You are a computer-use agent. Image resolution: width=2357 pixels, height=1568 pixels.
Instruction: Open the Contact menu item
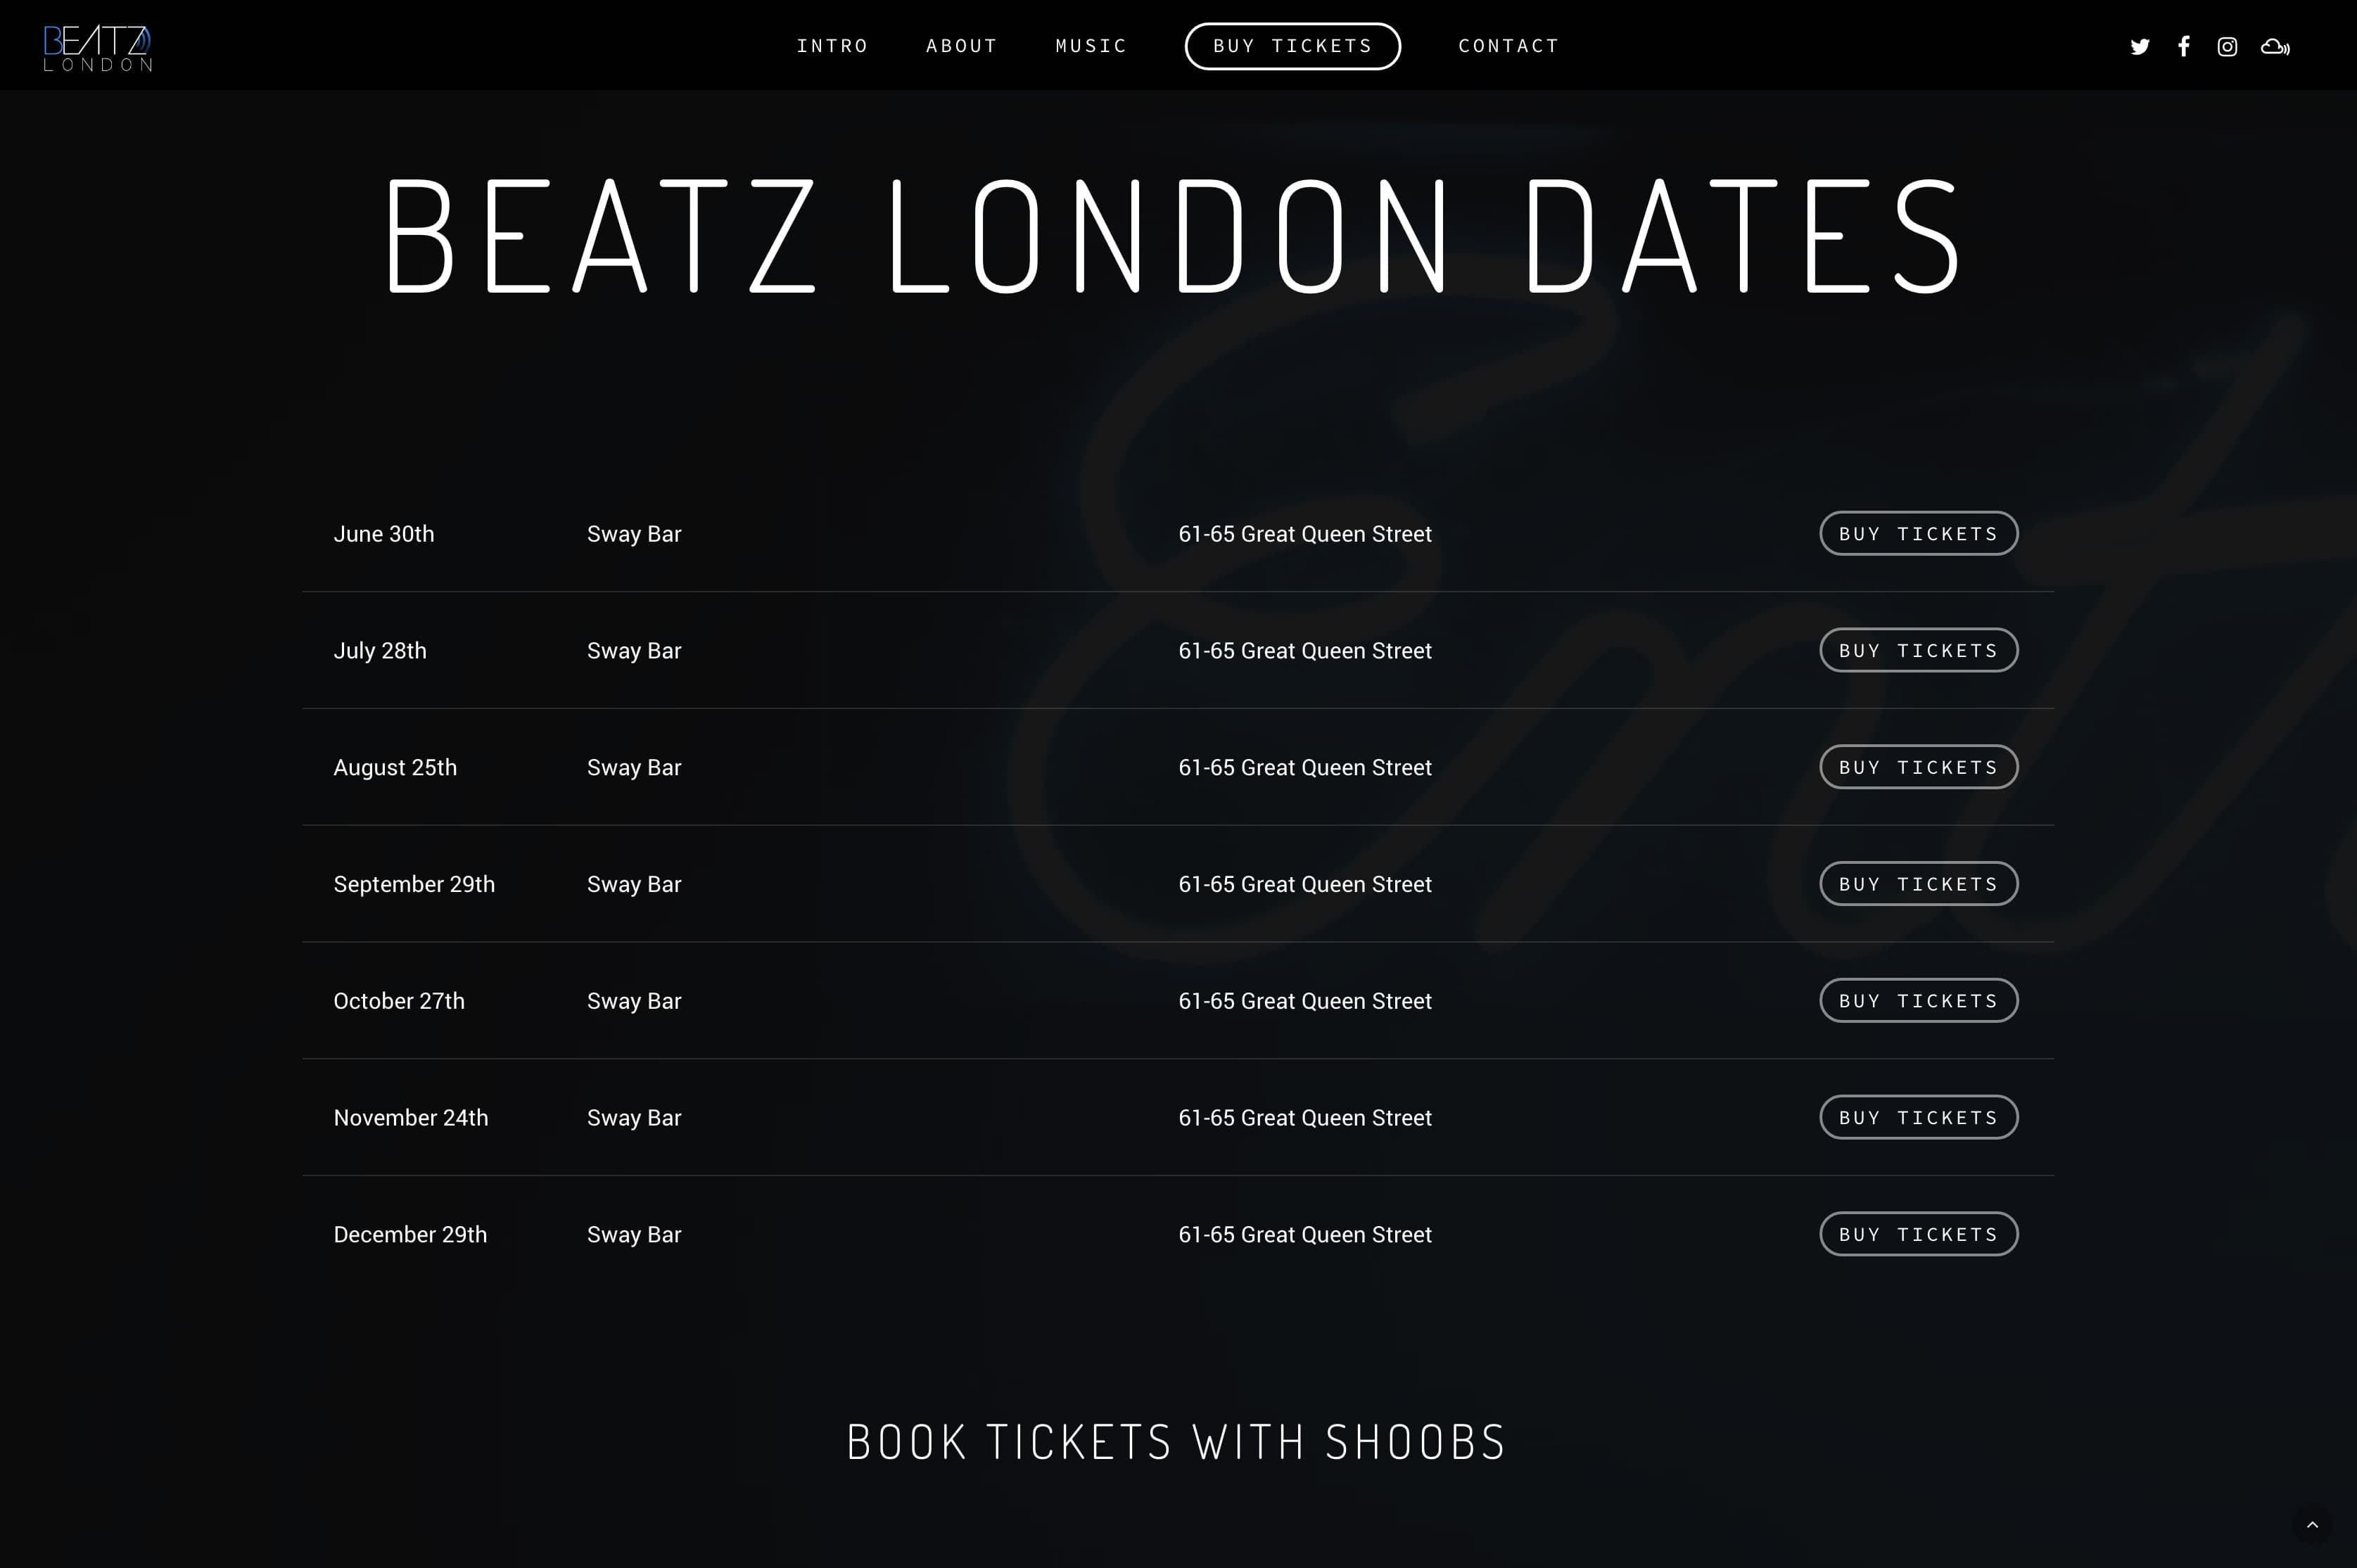click(x=1508, y=46)
